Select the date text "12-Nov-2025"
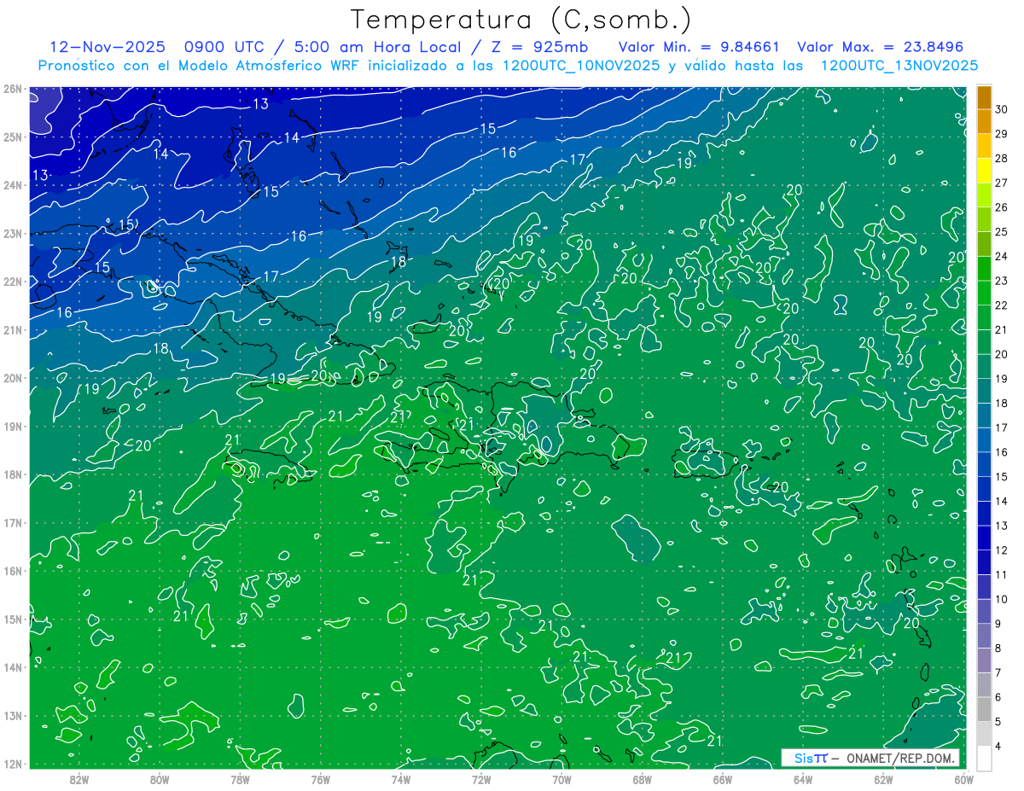Image resolution: width=1024 pixels, height=791 pixels. 106,47
